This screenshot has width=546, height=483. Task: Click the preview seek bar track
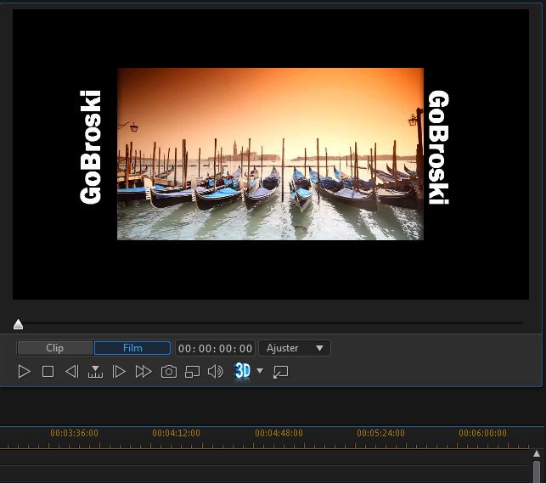pyautogui.click(x=270, y=323)
